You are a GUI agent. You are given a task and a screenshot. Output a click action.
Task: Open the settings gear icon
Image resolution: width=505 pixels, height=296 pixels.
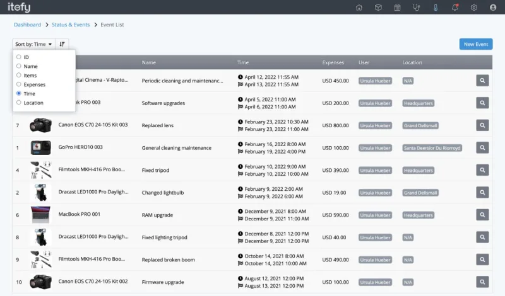click(x=473, y=8)
